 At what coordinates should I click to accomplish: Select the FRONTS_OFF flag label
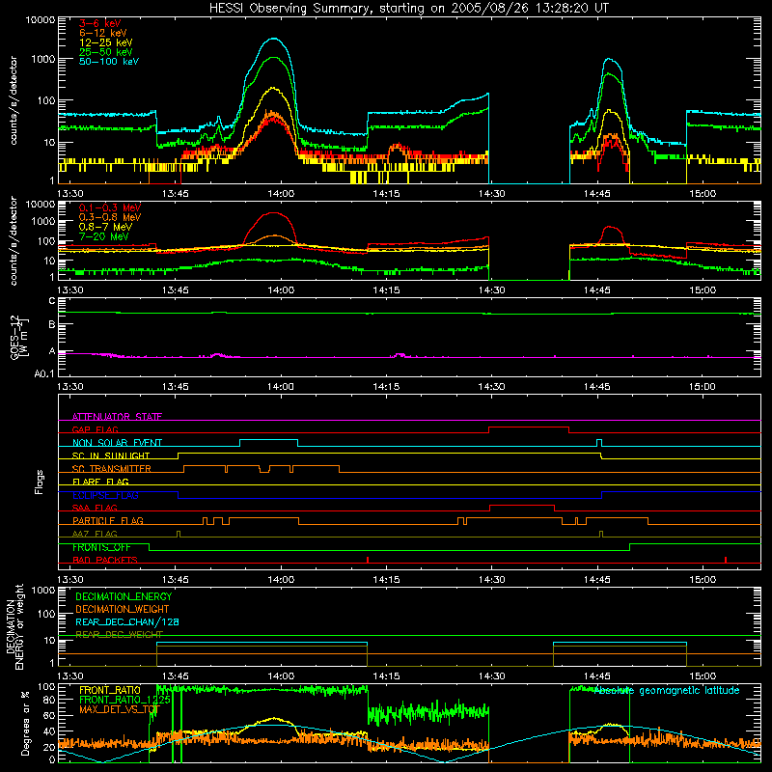tap(101, 547)
